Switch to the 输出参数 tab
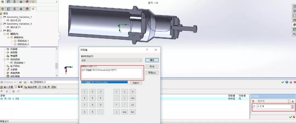Viewport: 296px width, 124px height. [30, 87]
